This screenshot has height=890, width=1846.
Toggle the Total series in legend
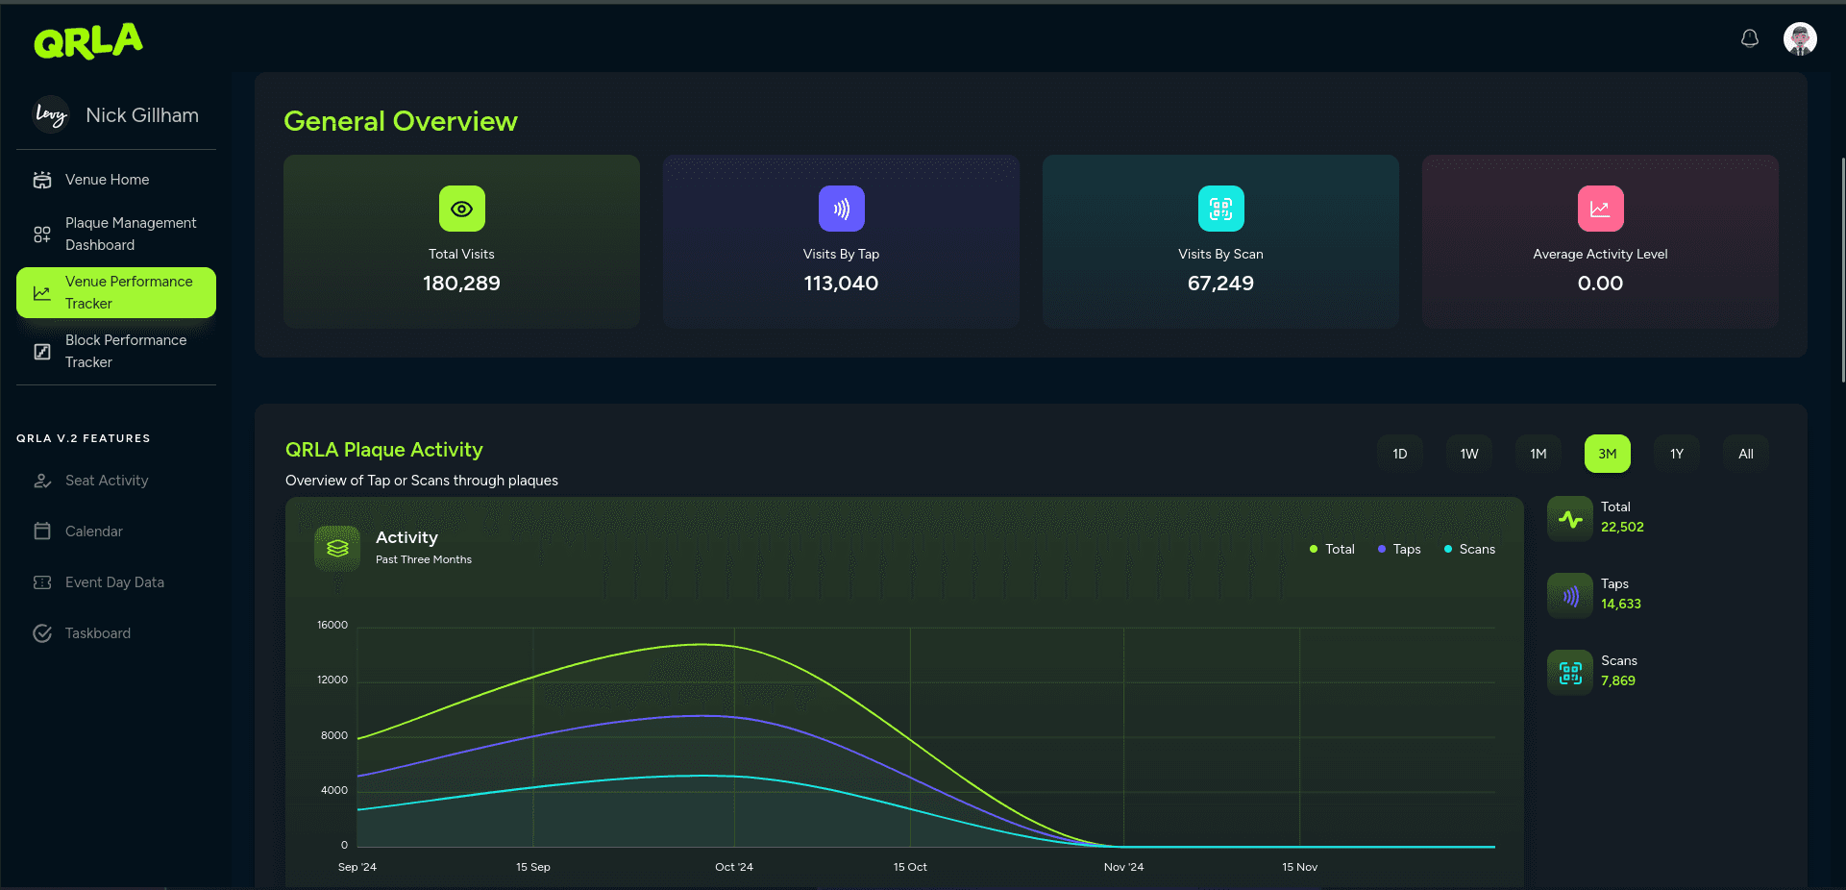[1332, 549]
